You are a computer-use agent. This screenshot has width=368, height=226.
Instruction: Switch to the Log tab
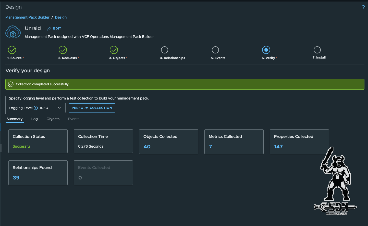pyautogui.click(x=34, y=119)
